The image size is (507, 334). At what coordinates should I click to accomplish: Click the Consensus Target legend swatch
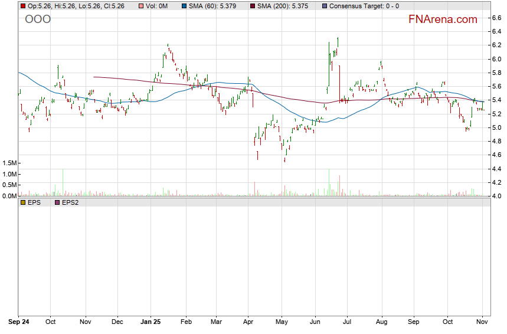point(324,6)
